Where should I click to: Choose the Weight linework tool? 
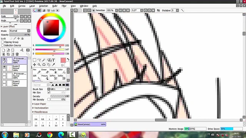(53, 71)
